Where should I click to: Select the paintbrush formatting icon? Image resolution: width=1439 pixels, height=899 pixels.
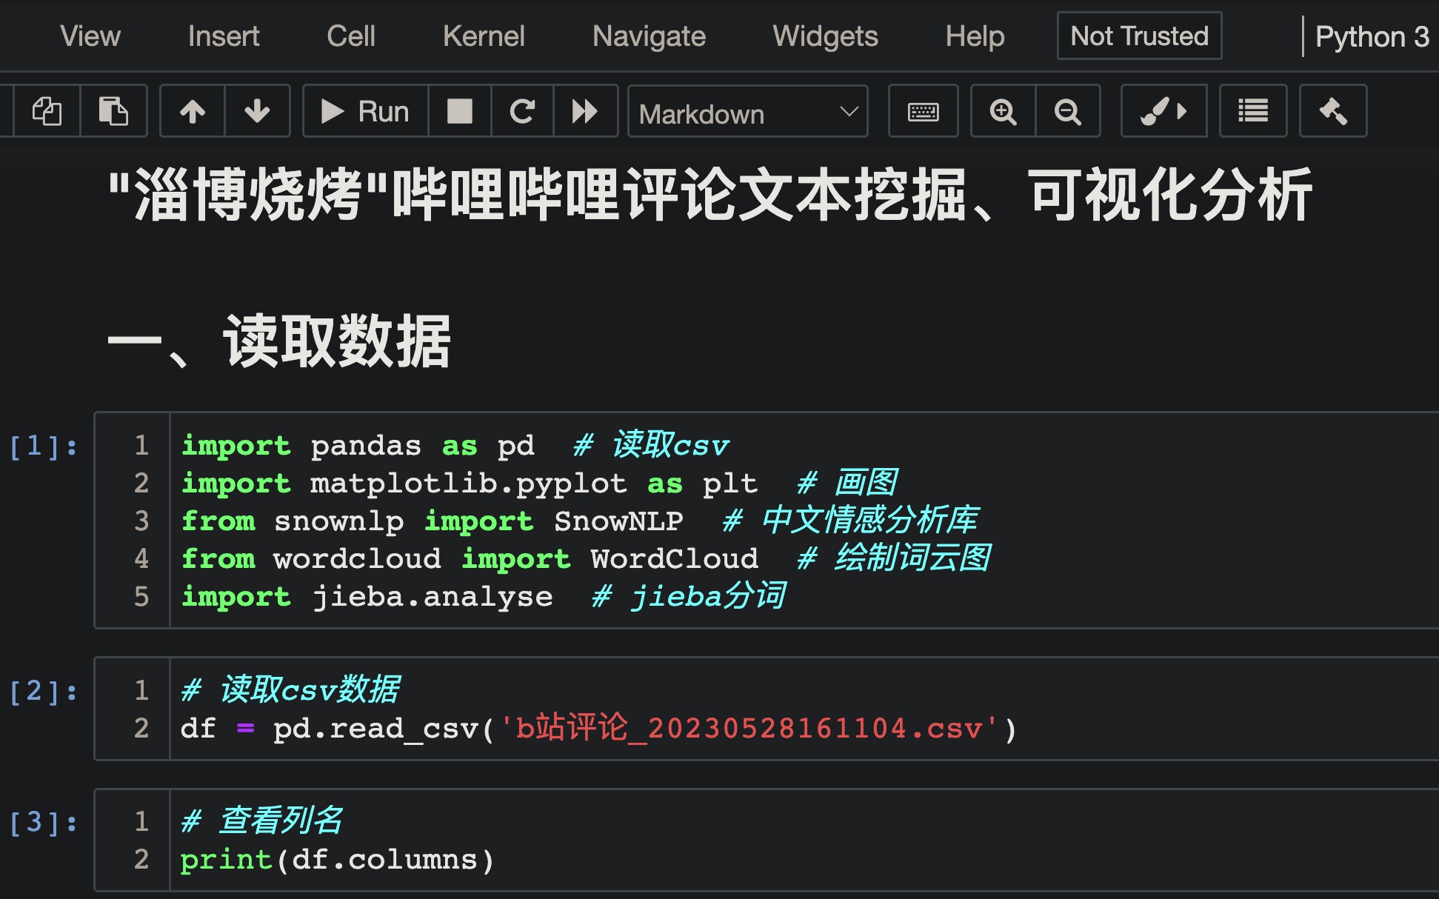1163,111
